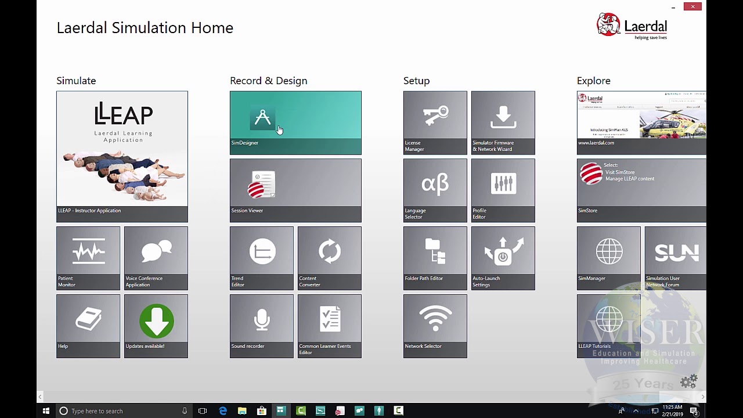Launch the Content Converter tile
743x418 pixels.
click(x=330, y=258)
